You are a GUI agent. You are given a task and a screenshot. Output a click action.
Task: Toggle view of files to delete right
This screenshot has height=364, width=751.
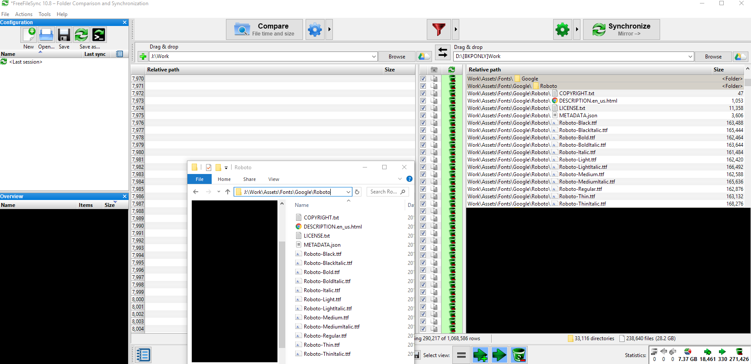pyautogui.click(x=519, y=355)
